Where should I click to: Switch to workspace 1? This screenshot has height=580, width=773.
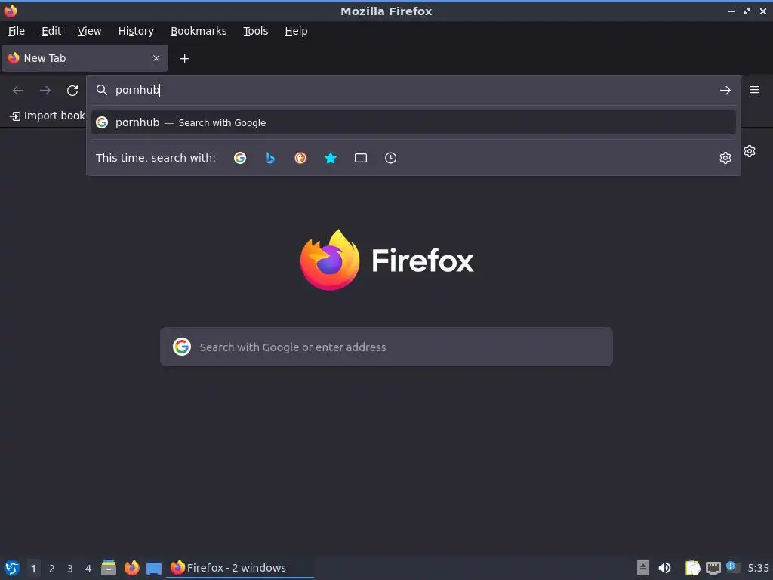33,568
